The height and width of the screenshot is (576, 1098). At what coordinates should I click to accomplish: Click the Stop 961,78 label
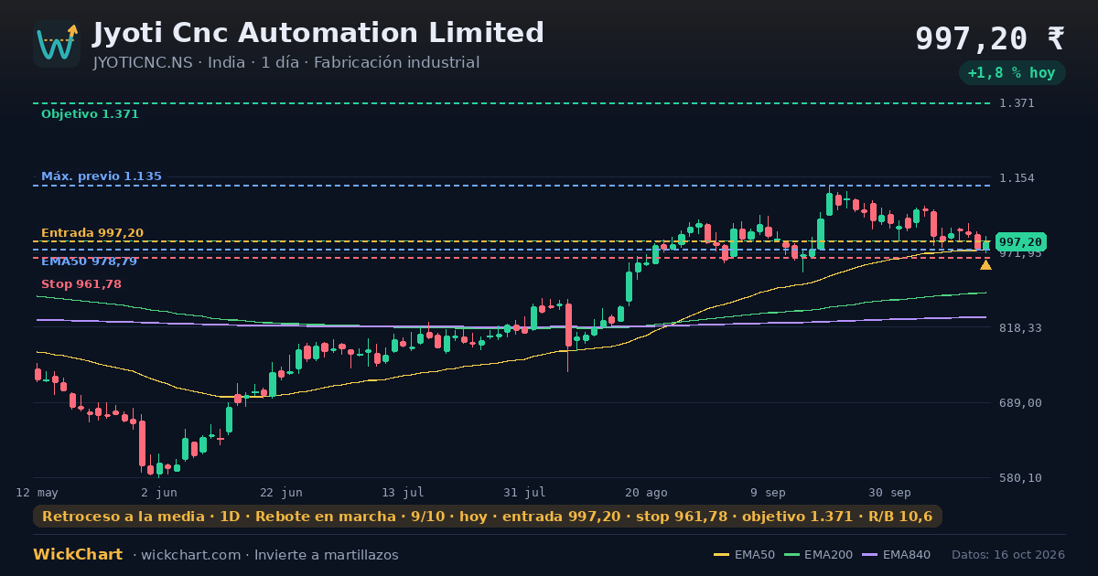pyautogui.click(x=81, y=284)
